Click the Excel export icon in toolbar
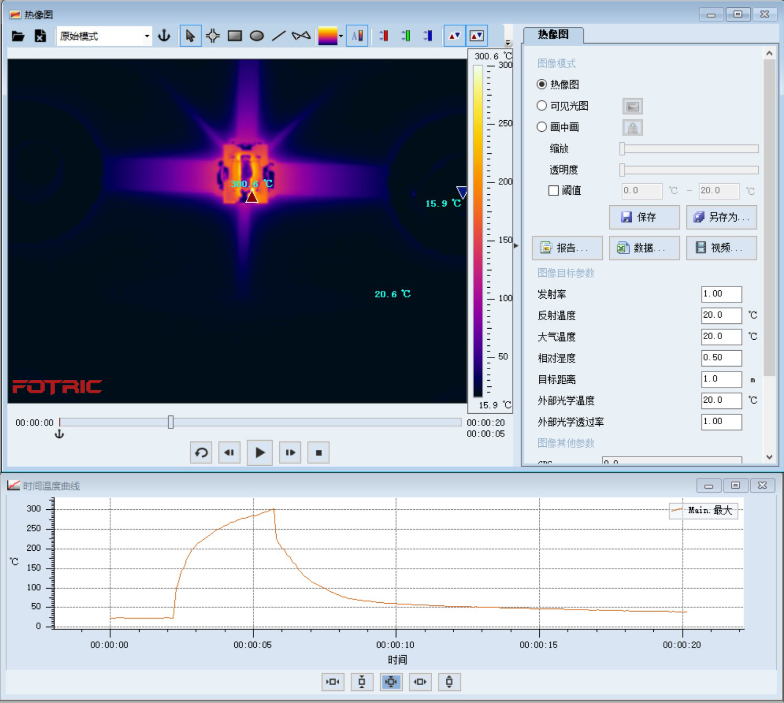 pyautogui.click(x=40, y=36)
